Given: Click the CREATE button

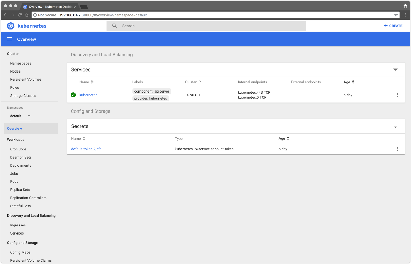Looking at the screenshot, I should tap(393, 26).
